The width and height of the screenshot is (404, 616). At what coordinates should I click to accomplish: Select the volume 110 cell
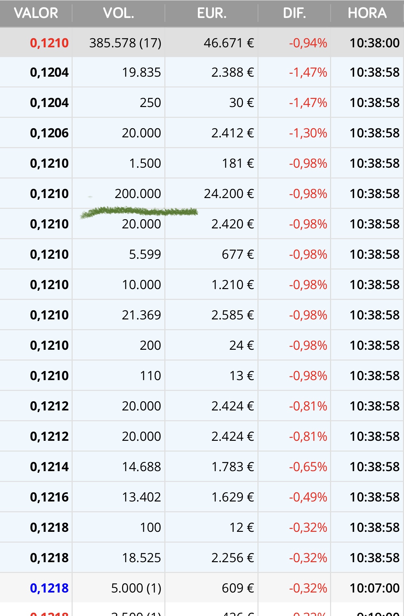(x=150, y=376)
